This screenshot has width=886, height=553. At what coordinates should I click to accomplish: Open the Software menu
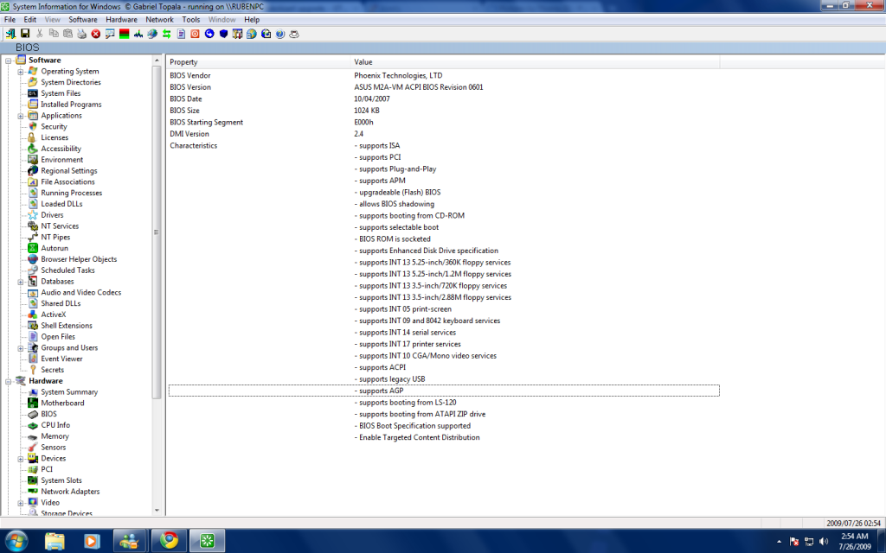83,19
